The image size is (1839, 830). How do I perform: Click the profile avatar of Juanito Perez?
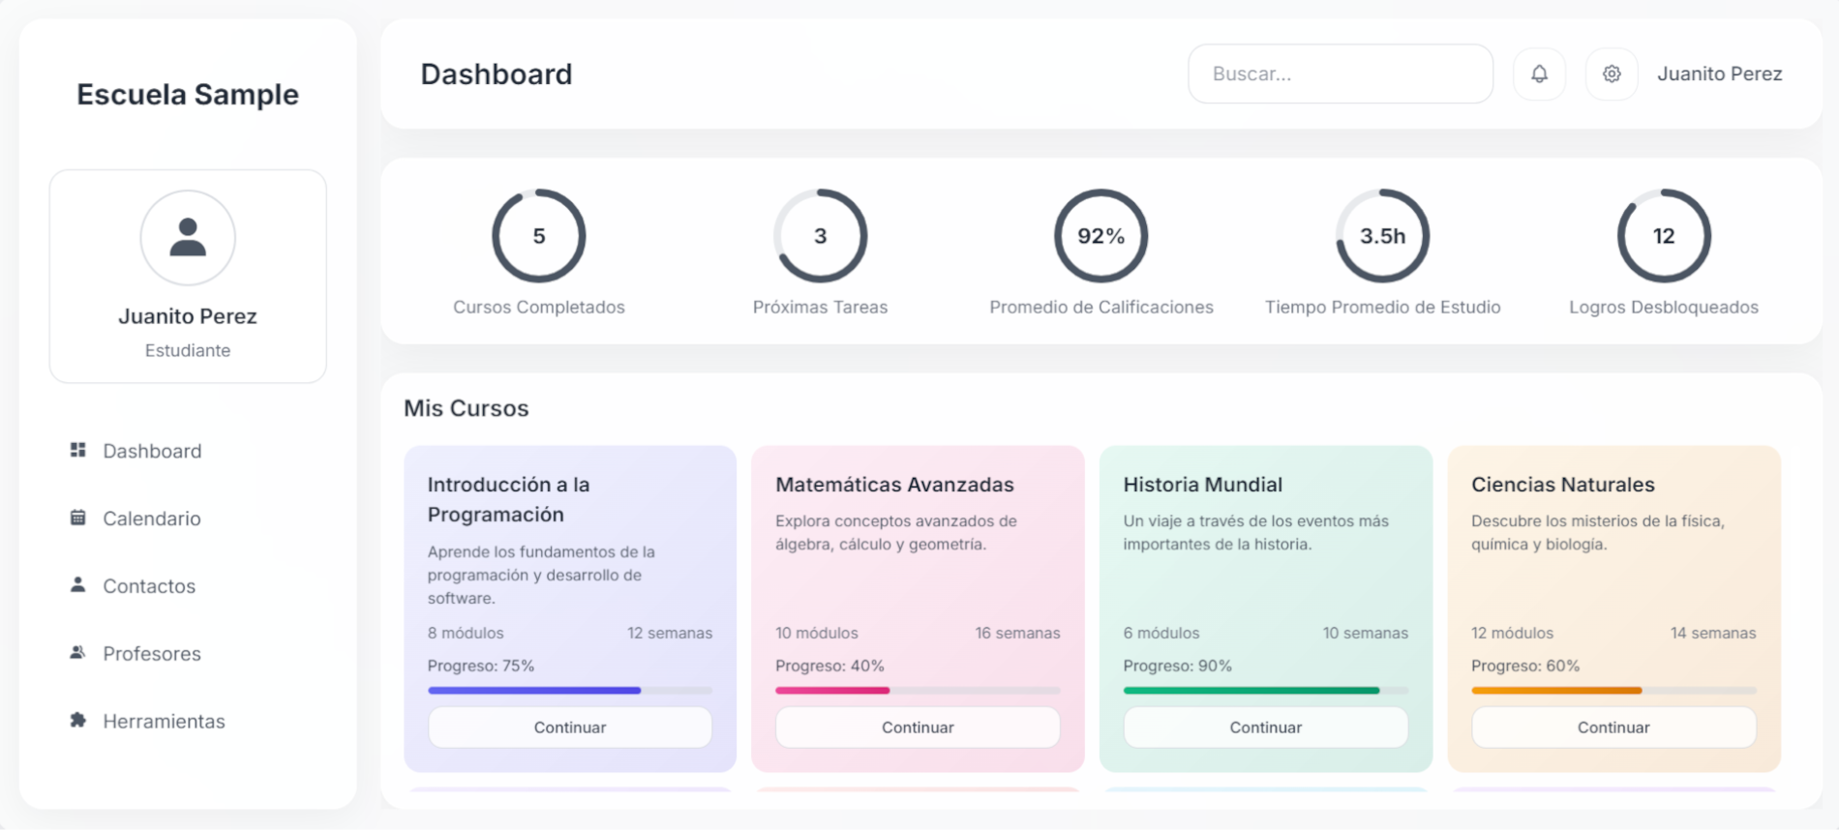[x=188, y=237]
